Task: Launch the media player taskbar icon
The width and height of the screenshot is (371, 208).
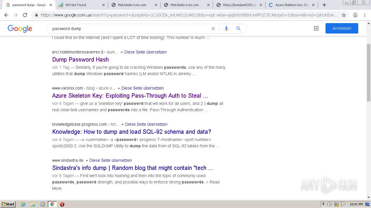Action: (43, 204)
